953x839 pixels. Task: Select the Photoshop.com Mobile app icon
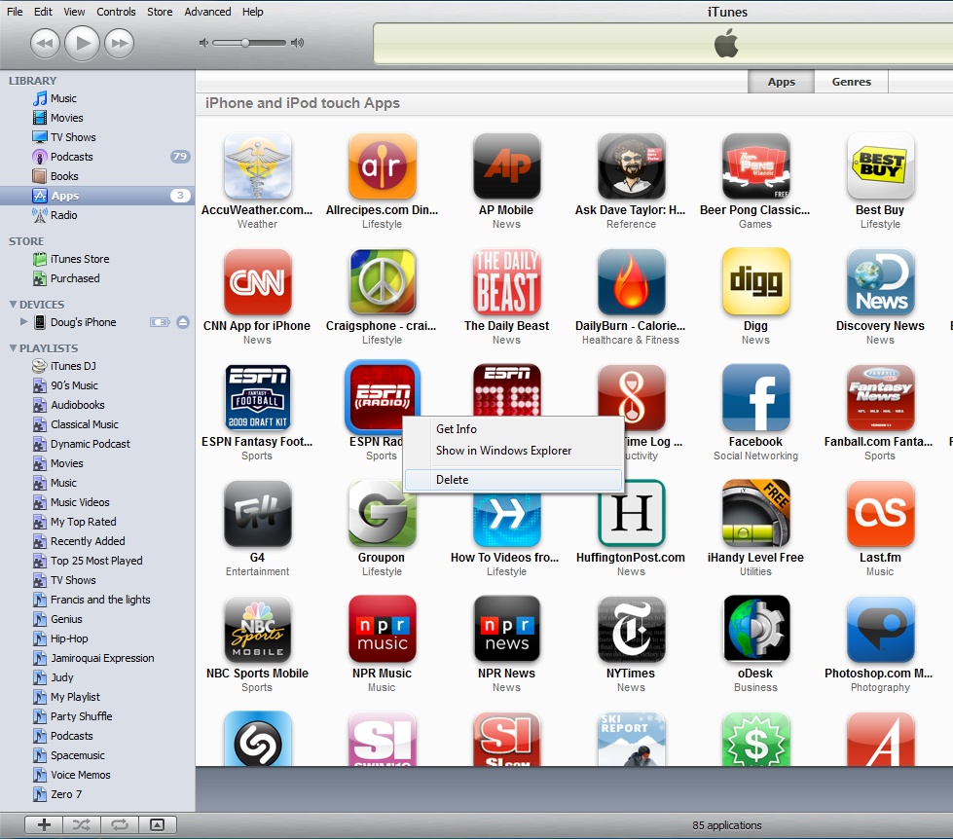point(880,629)
